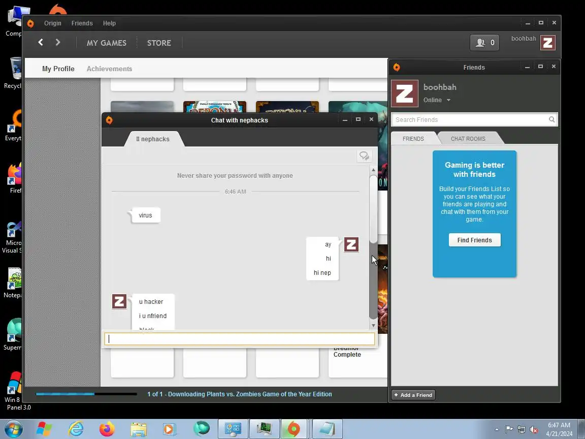585x439 pixels.
Task: Show hidden tray icons arrow
Action: click(x=497, y=429)
